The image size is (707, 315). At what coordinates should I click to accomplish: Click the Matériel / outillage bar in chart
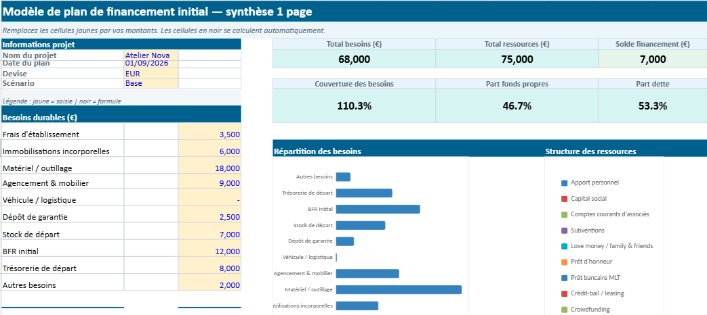coord(399,289)
